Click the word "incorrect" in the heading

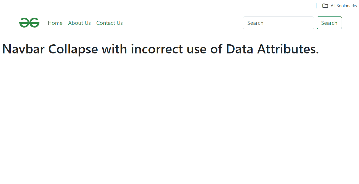pyautogui.click(x=157, y=49)
